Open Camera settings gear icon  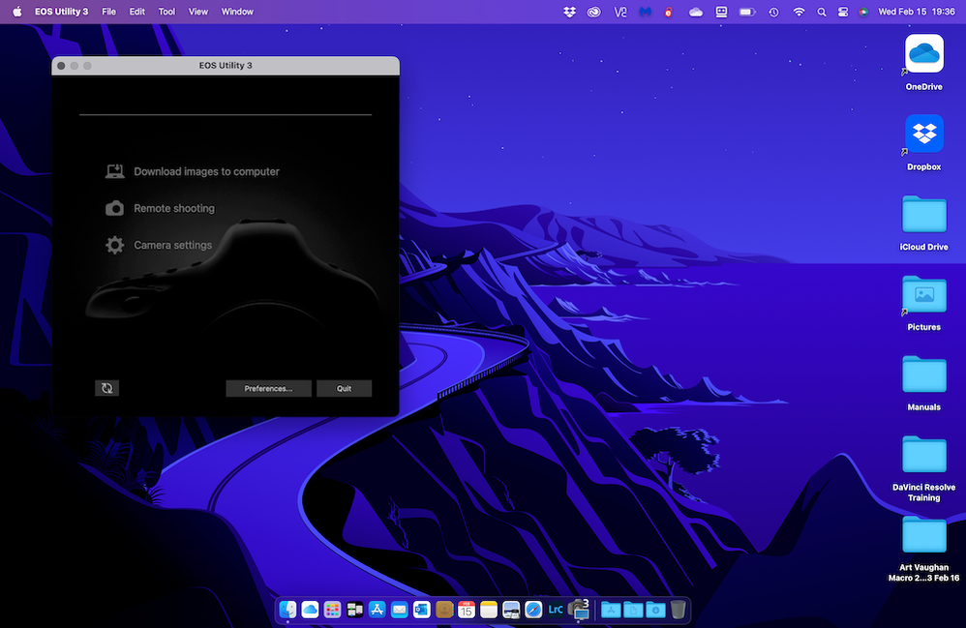point(114,245)
